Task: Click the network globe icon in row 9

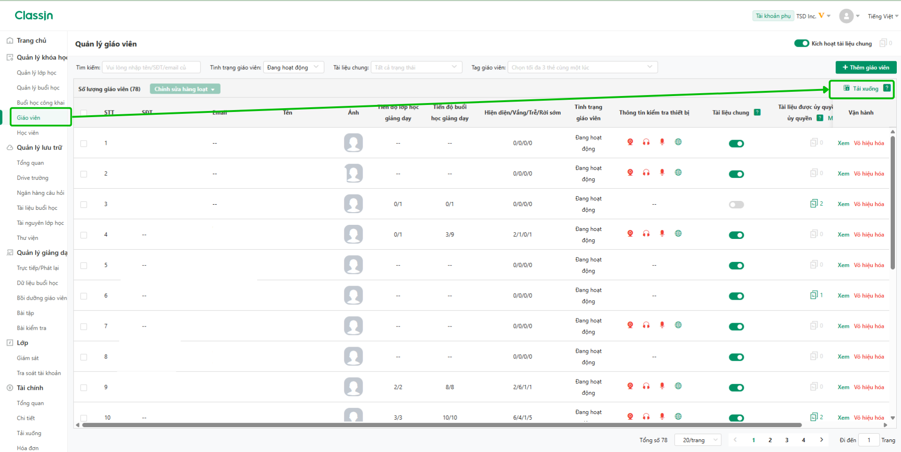Action: pos(678,386)
